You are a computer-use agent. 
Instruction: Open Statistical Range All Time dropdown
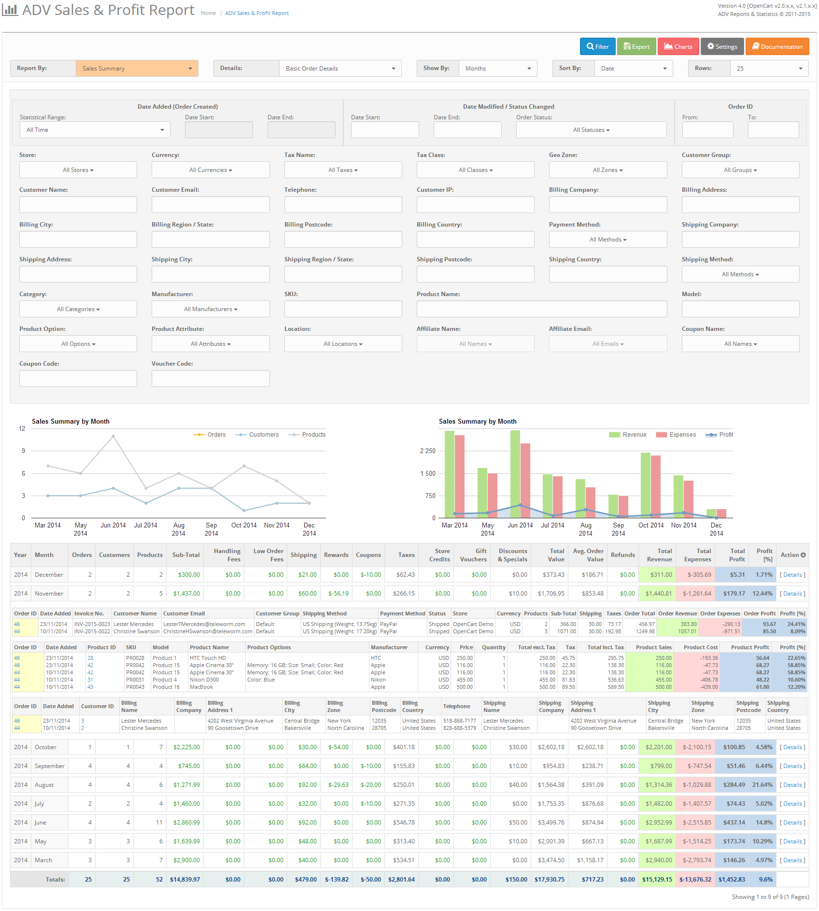tap(95, 129)
